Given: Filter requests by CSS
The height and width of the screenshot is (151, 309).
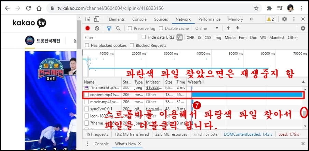Looking at the screenshot, I should pos(208,37).
